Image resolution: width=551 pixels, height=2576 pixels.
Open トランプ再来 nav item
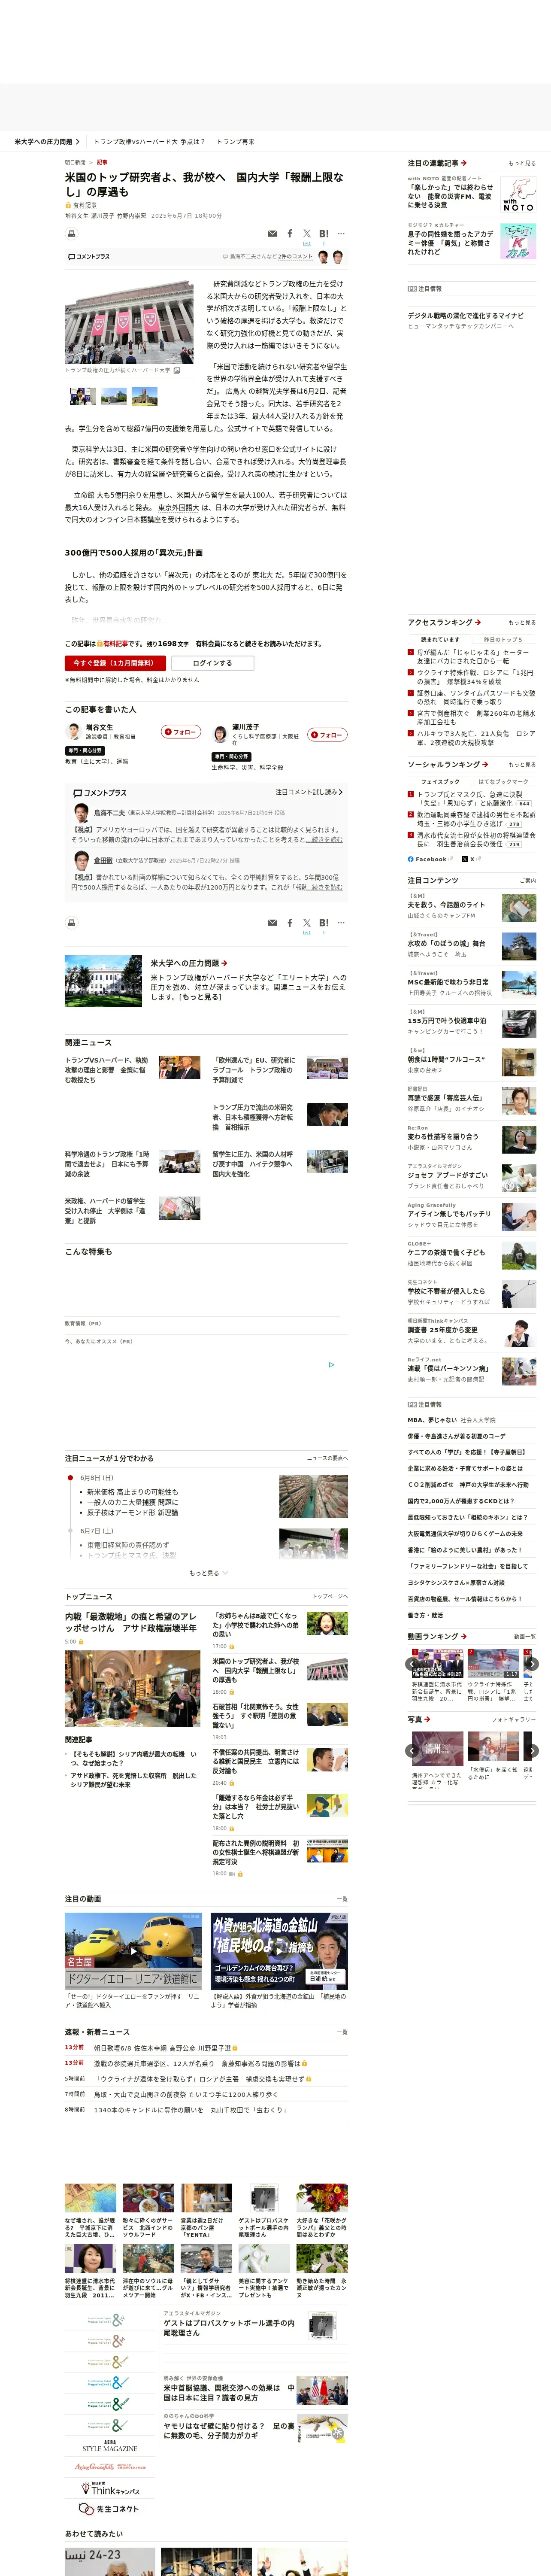coord(236,142)
